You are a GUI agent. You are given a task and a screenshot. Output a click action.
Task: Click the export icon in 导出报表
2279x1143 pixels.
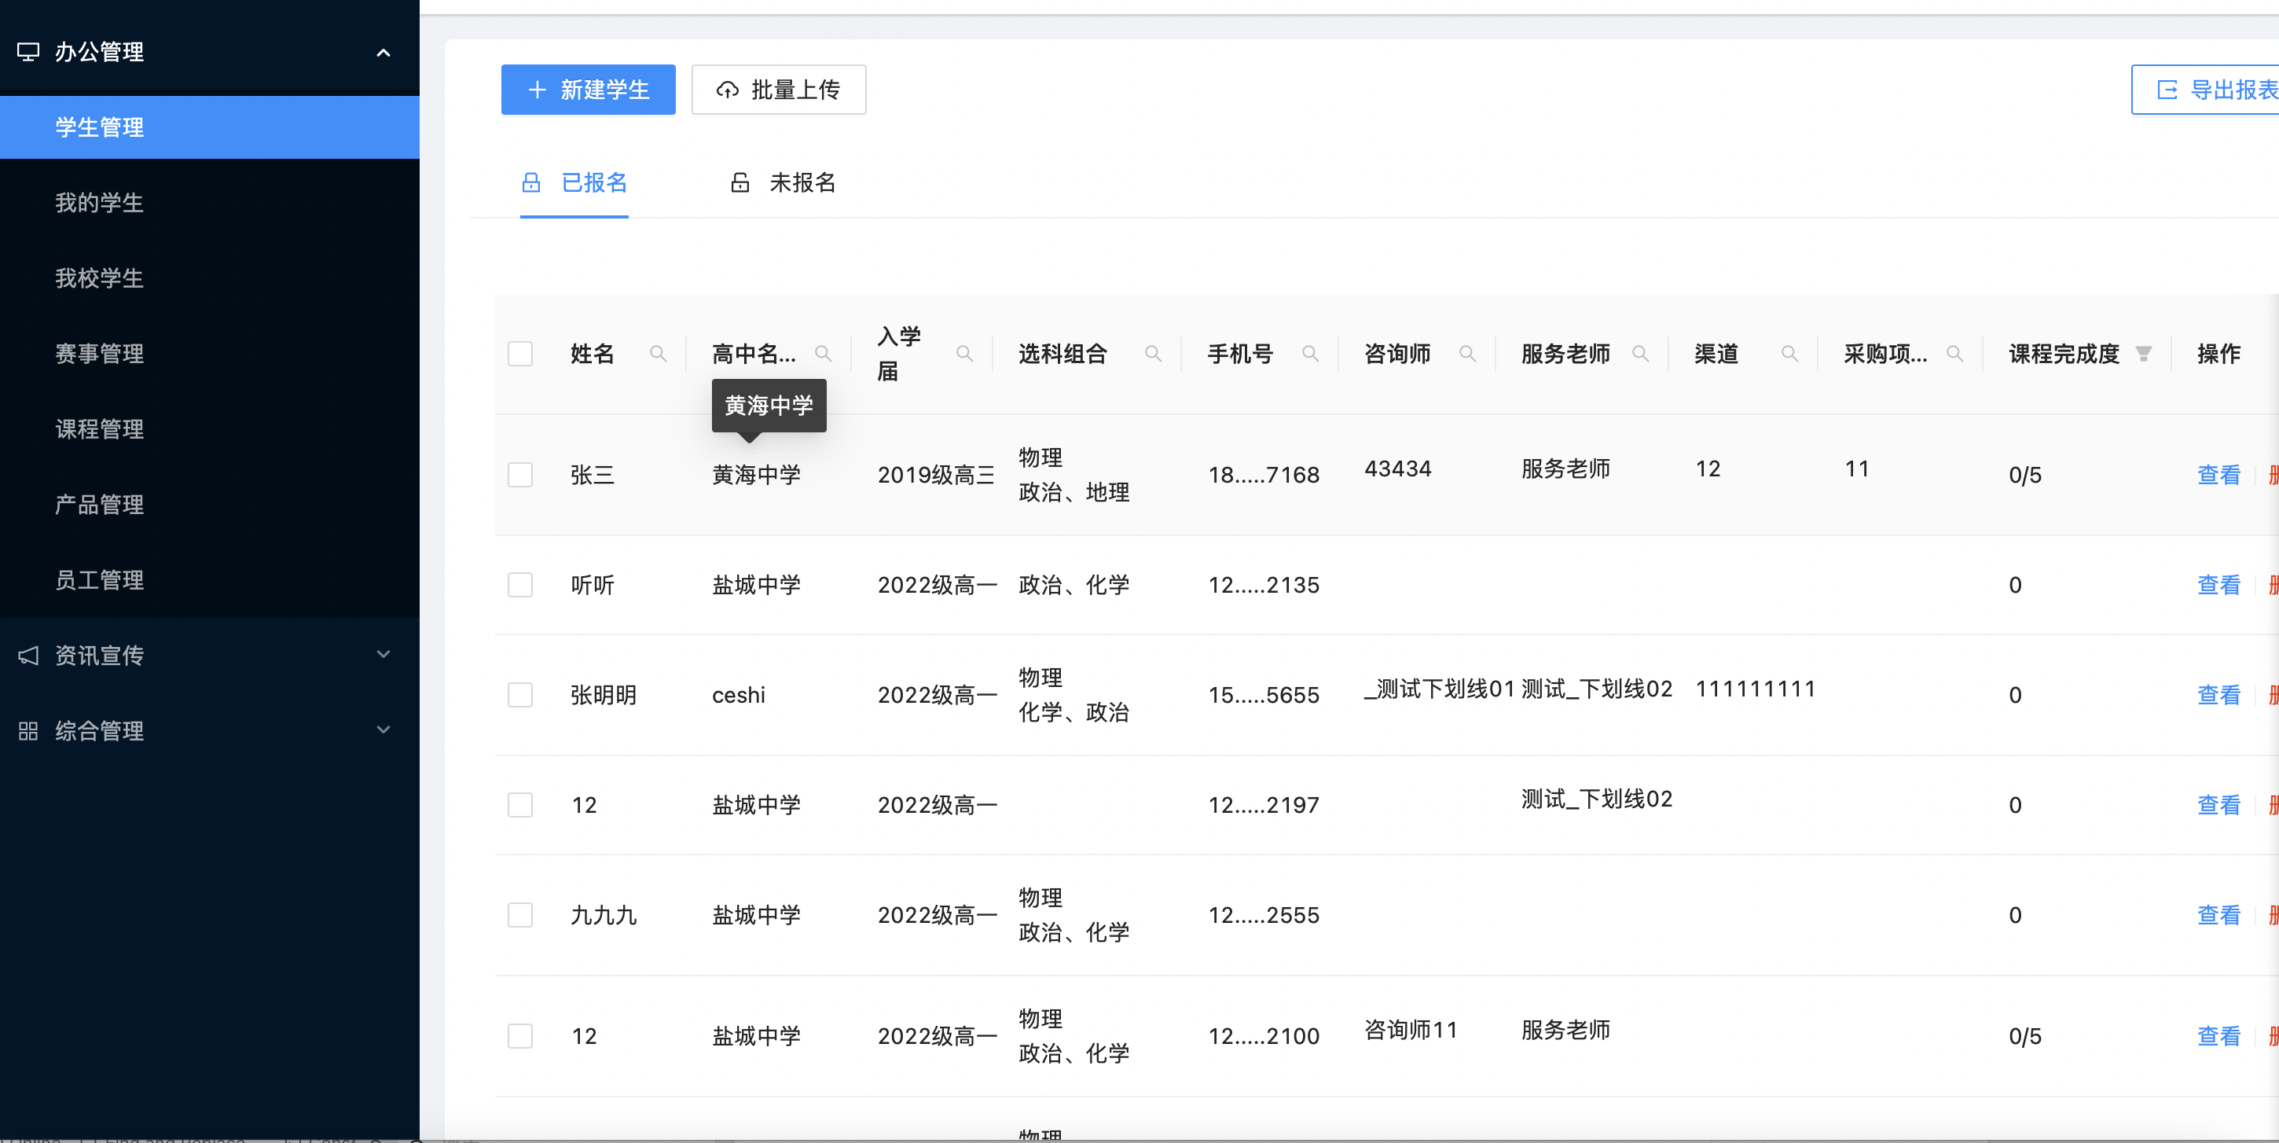2167,90
